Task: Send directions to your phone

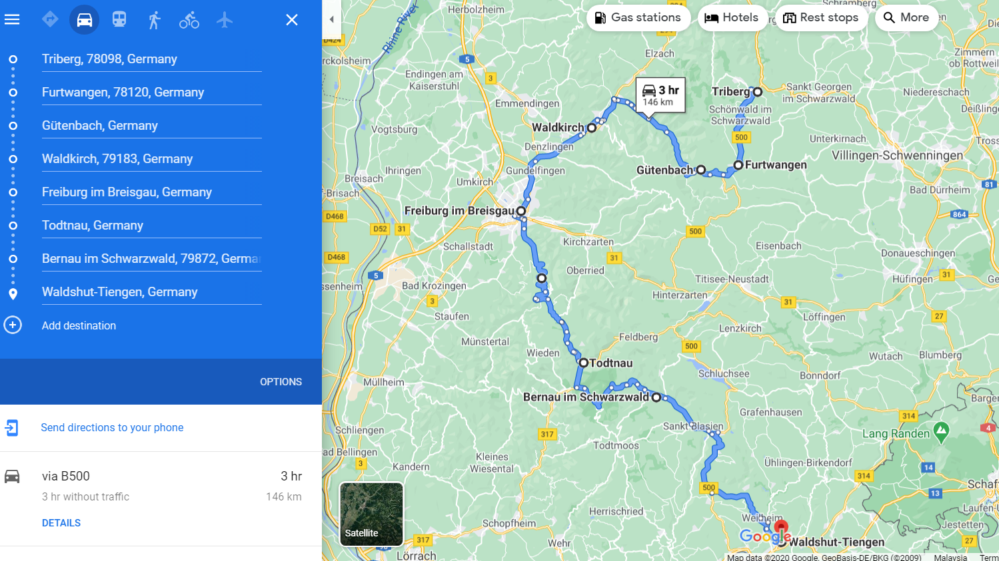Action: 112,428
